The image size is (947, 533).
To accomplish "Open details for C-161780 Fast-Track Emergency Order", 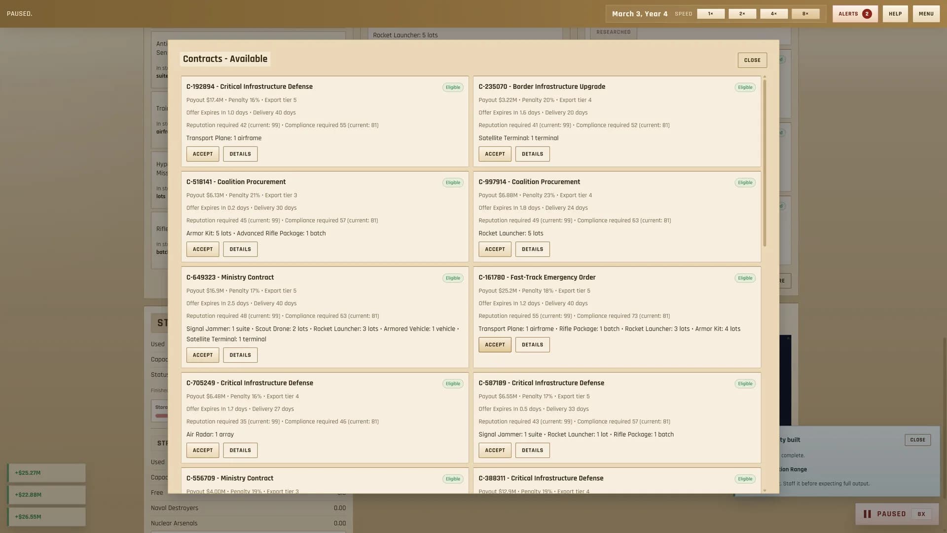I will (x=532, y=344).
